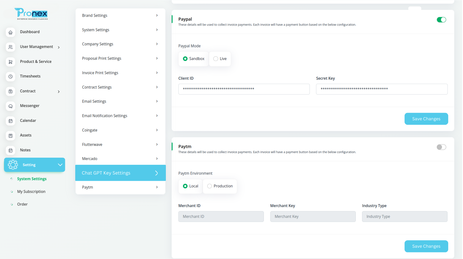
Task: Click the Industry Type input field
Action: pos(405,217)
